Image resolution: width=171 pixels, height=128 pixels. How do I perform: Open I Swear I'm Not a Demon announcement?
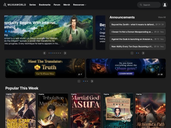click(x=138, y=32)
